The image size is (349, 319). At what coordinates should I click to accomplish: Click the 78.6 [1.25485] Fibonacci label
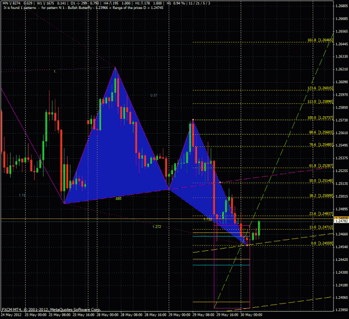point(321,145)
